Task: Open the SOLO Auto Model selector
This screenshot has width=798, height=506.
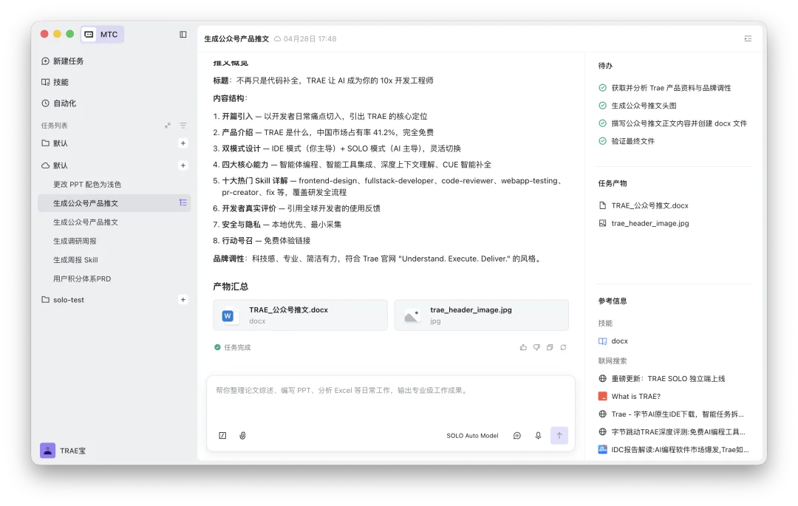Action: pos(472,436)
